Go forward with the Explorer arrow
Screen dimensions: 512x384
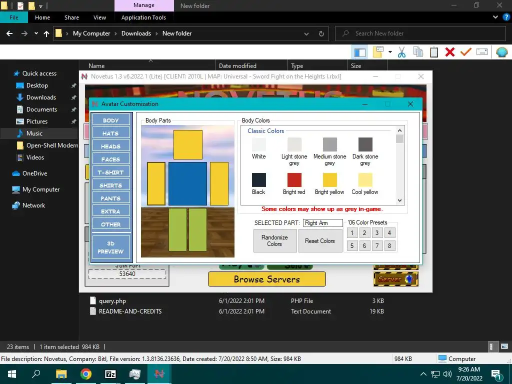point(24,33)
